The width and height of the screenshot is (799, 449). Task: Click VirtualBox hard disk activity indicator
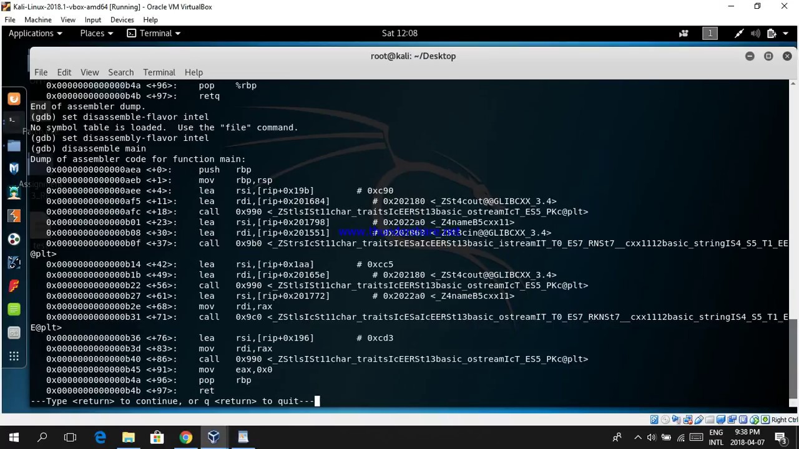pos(654,420)
